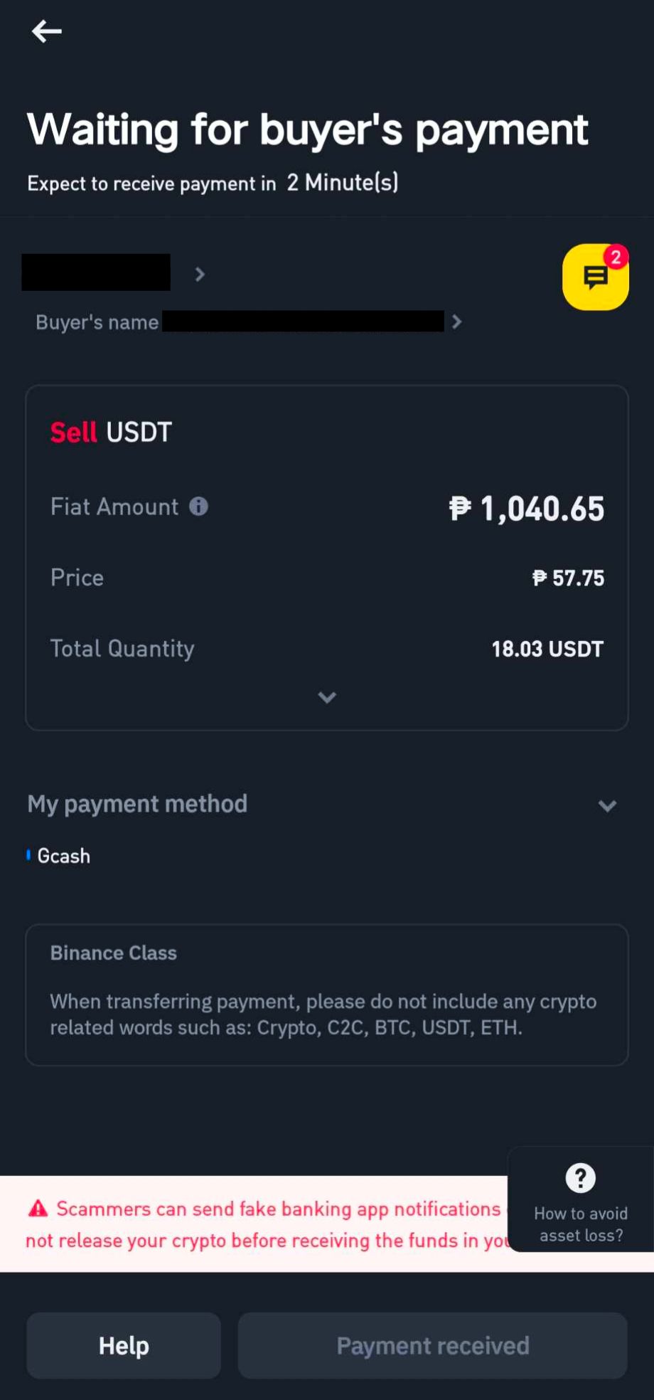This screenshot has width=654, height=1400.
Task: Tap the Fiat Amount value
Action: click(x=527, y=508)
